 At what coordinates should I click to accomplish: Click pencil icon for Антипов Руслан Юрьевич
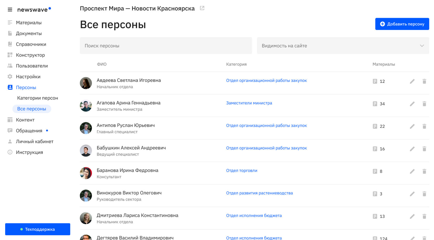[x=412, y=126]
